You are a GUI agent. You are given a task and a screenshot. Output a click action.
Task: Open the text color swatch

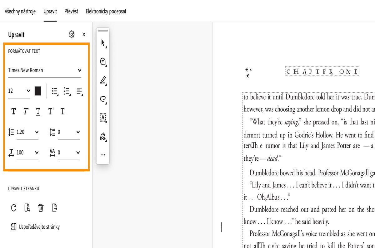38,91
